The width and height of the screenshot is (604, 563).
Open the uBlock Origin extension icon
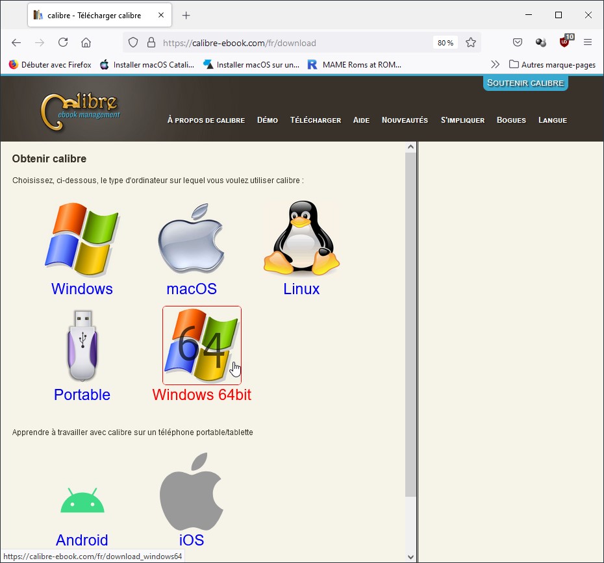[x=565, y=43]
